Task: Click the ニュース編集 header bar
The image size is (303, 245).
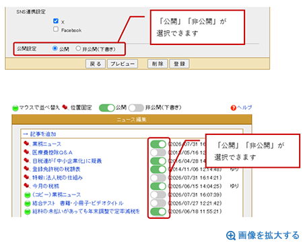Action: [132, 119]
